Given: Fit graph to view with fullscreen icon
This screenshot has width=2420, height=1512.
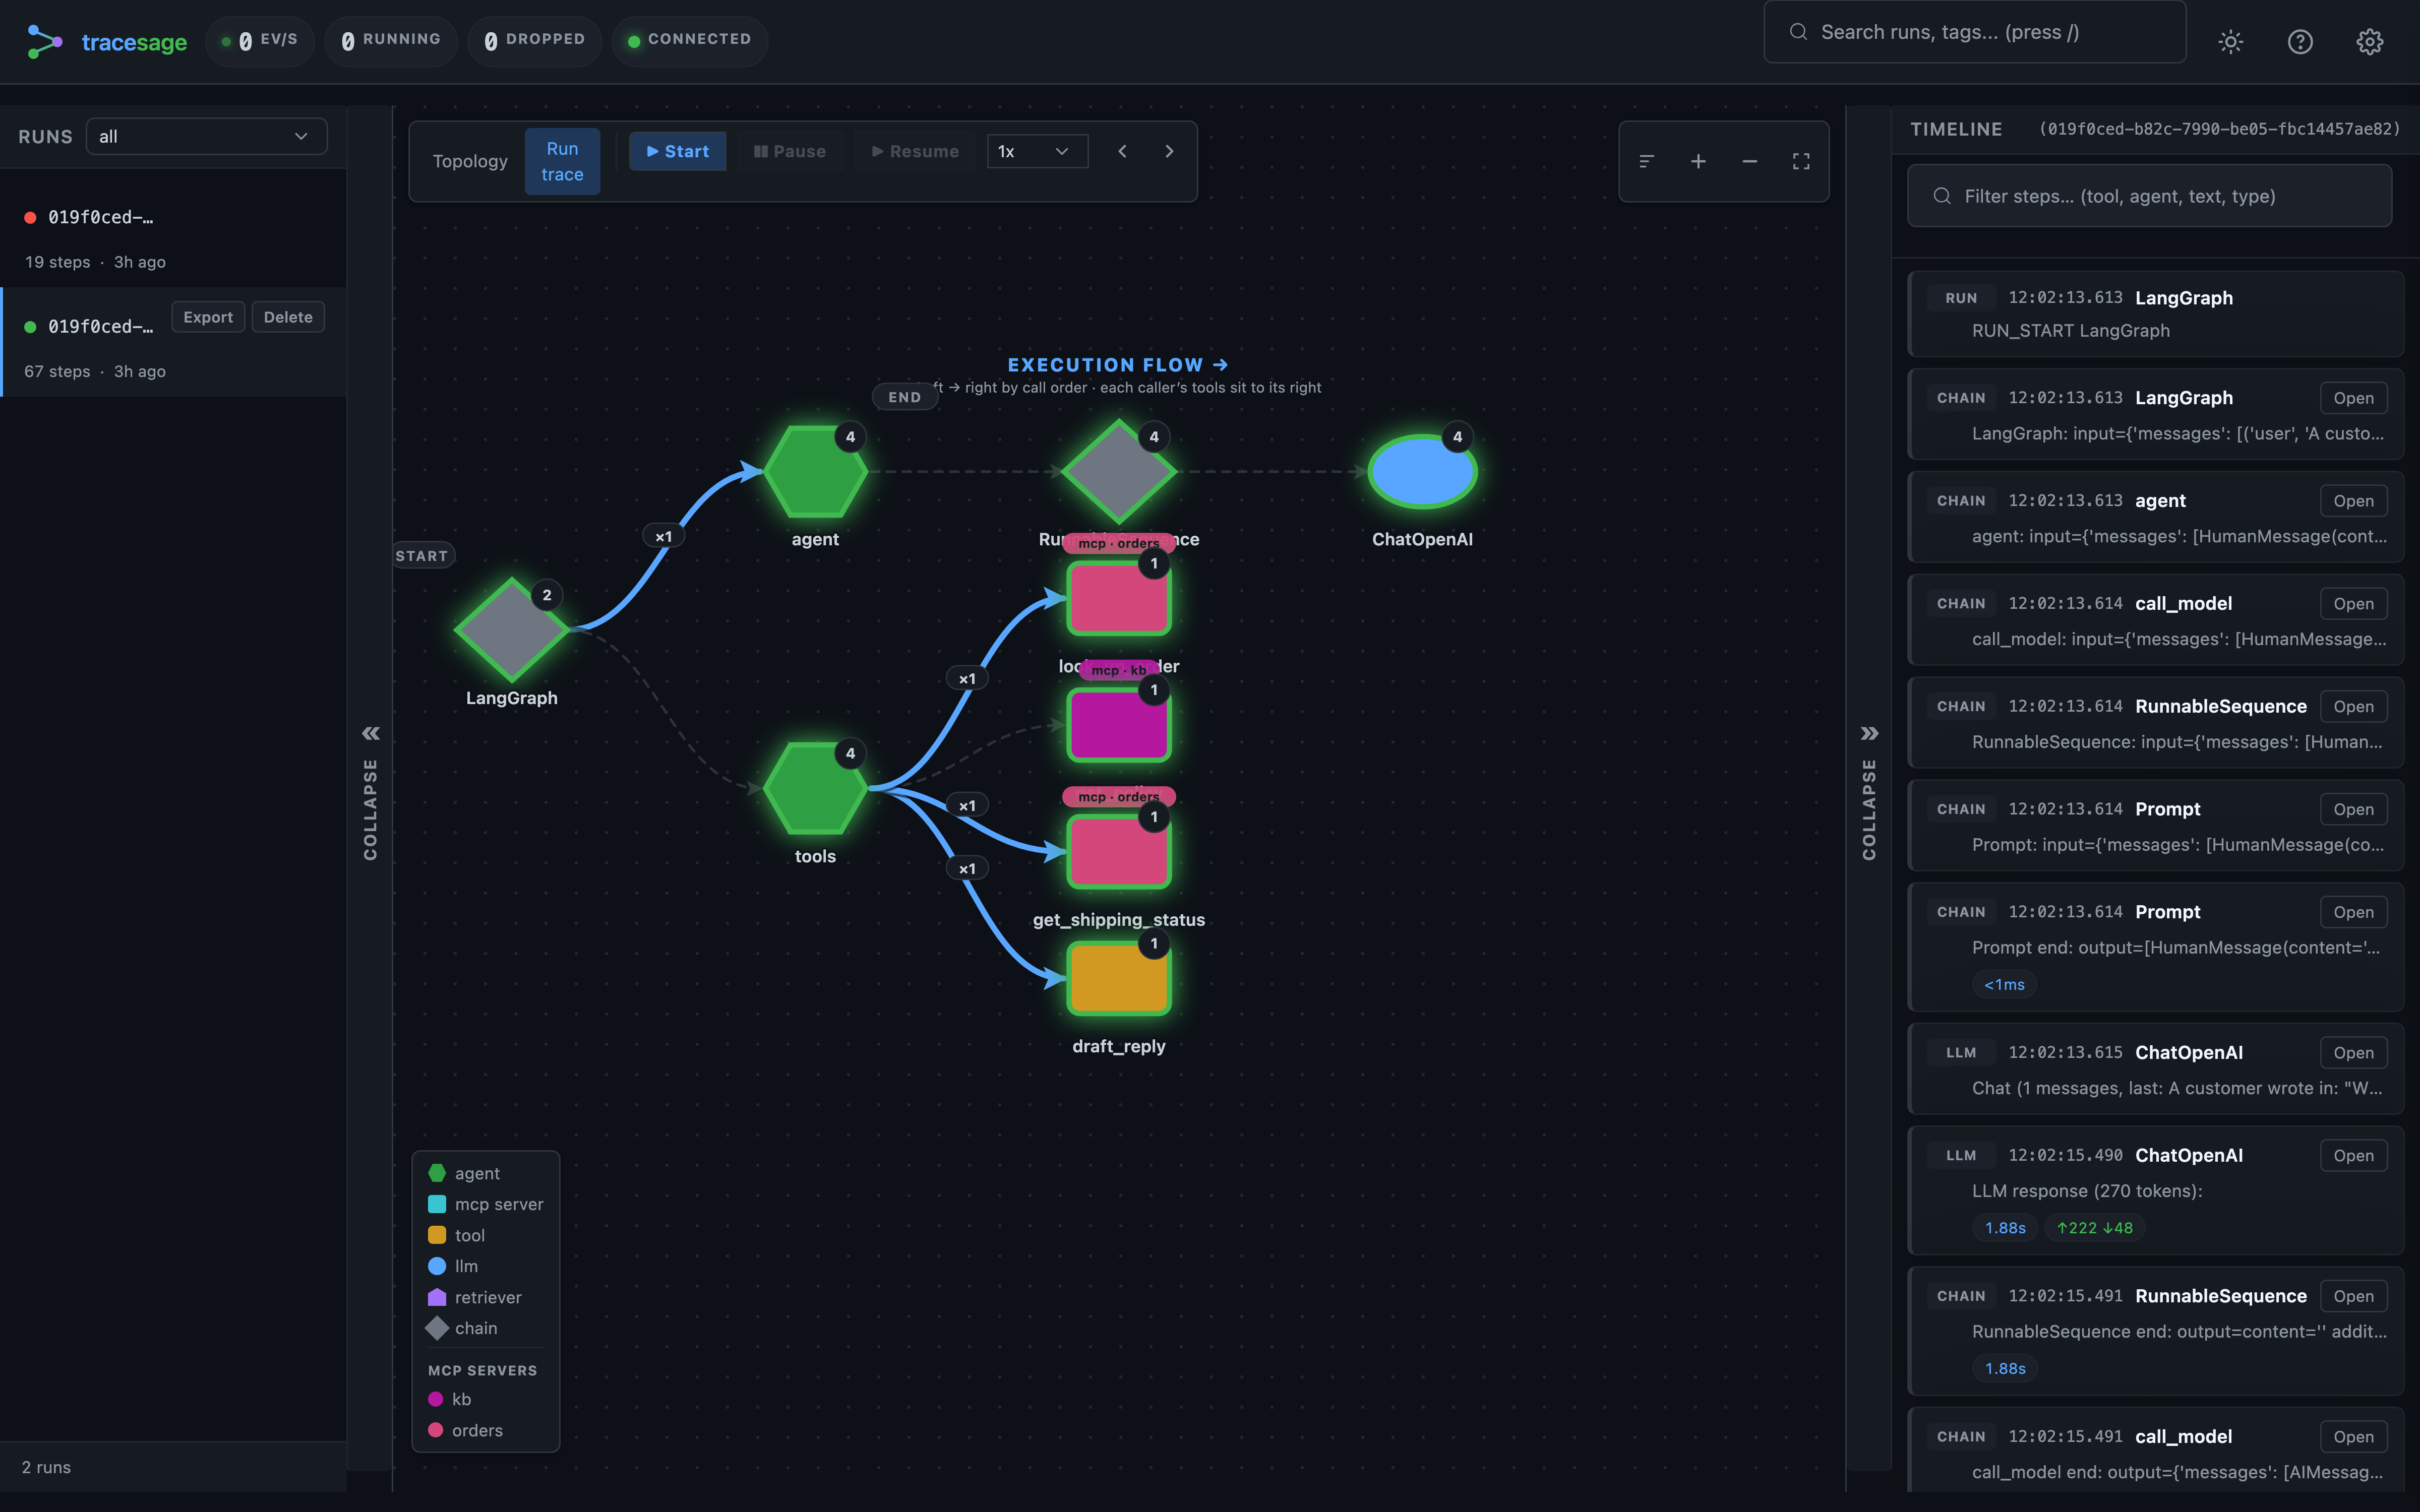Looking at the screenshot, I should (x=1801, y=161).
